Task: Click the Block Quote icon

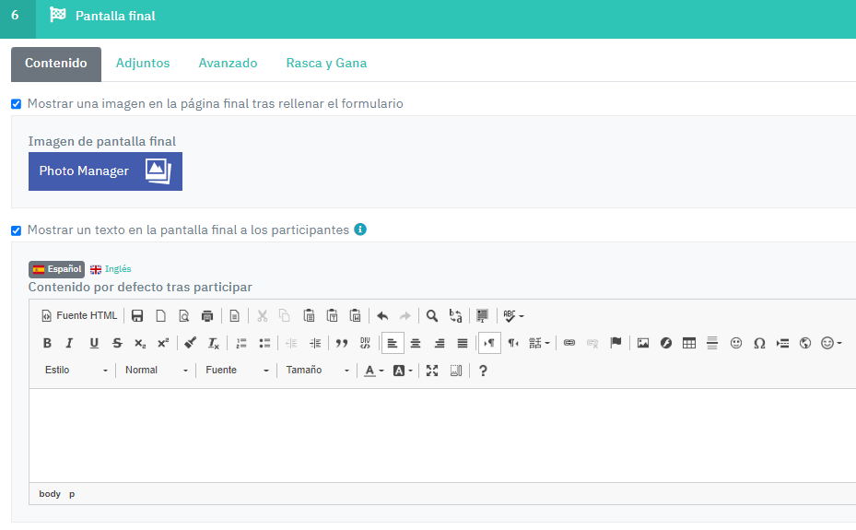Action: tap(342, 343)
